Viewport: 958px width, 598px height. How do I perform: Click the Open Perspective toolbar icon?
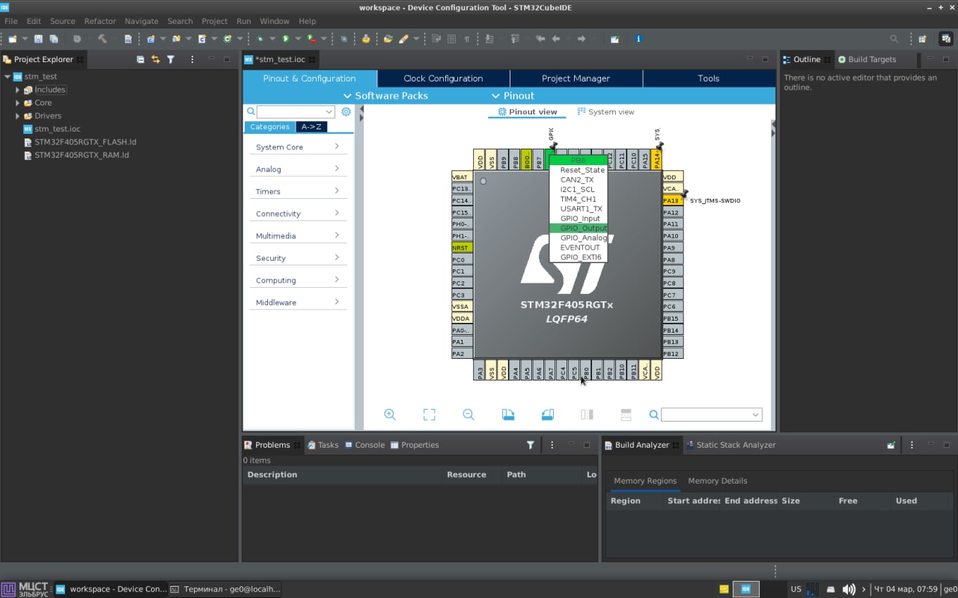(923, 39)
